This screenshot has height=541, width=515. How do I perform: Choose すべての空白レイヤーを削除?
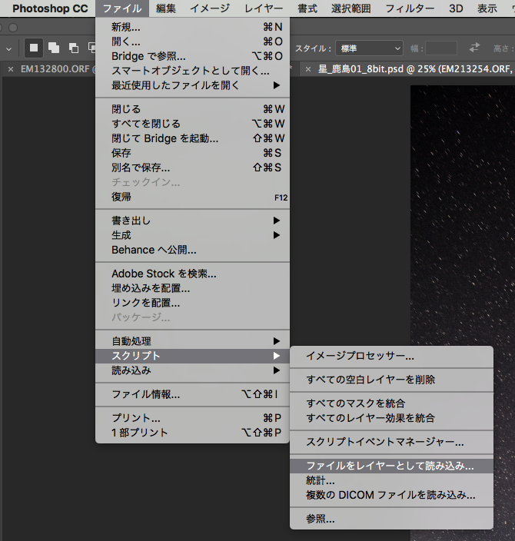click(x=391, y=380)
